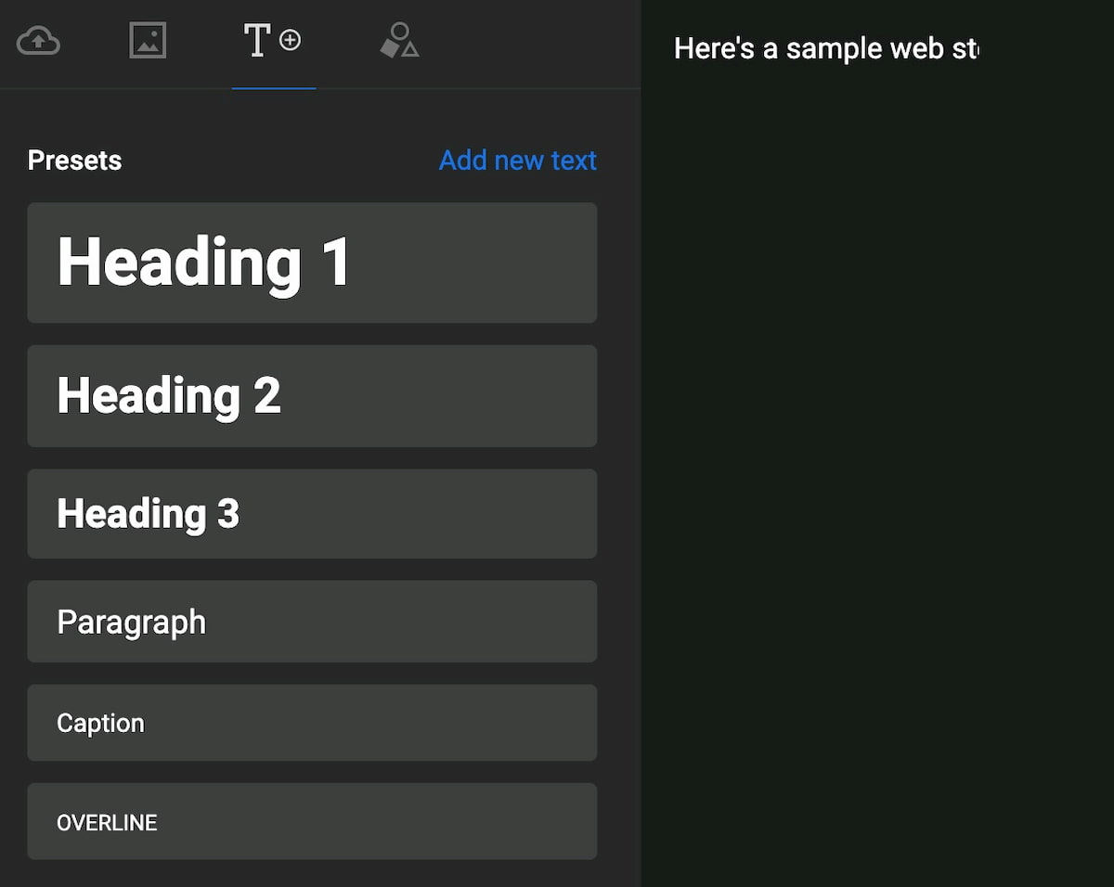Viewport: 1114px width, 887px height.
Task: Add the Heading 3 text preset
Action: tap(312, 514)
